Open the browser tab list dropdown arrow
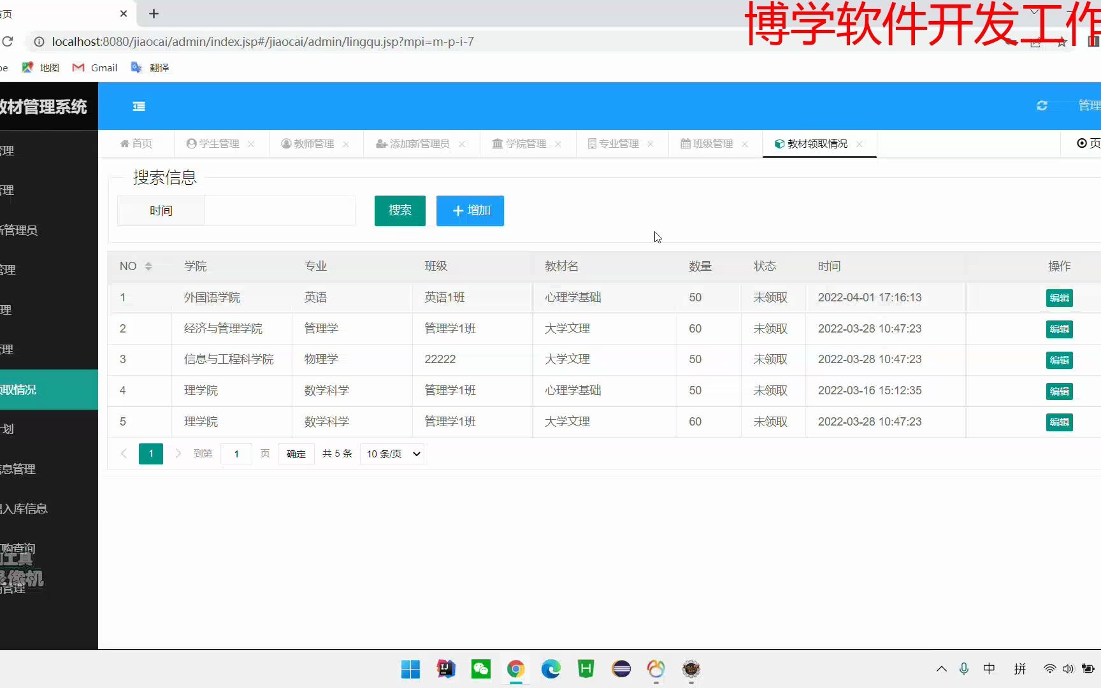 (1033, 11)
